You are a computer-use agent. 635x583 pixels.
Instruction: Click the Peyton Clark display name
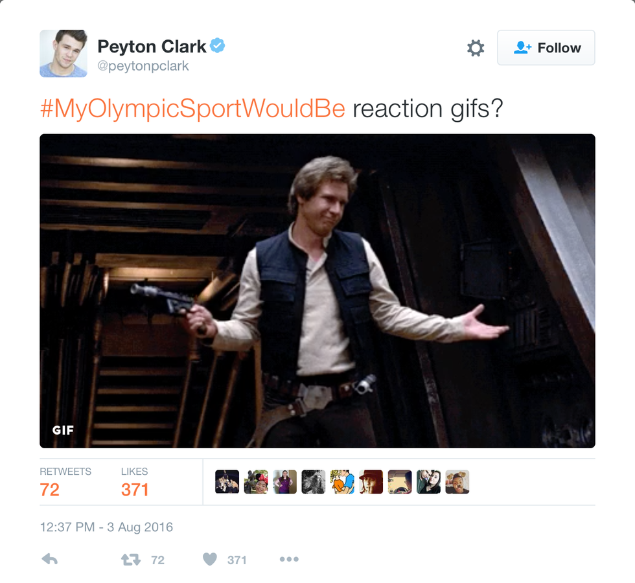tap(152, 47)
